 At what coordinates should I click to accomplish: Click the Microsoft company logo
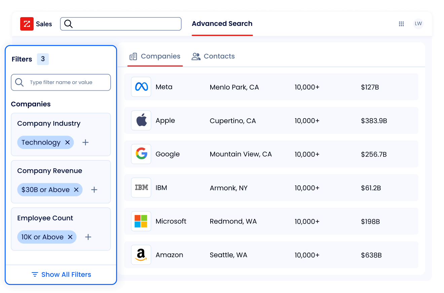pos(141,221)
